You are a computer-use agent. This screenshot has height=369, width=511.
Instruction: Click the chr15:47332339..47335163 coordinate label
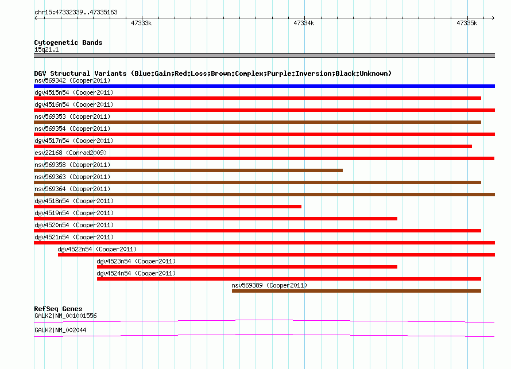(76, 13)
